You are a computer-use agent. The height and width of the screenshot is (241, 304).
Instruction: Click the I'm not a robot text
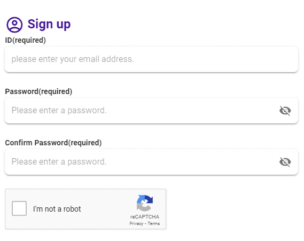[x=57, y=209]
